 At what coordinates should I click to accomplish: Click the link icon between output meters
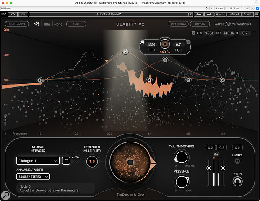[x=216, y=154]
